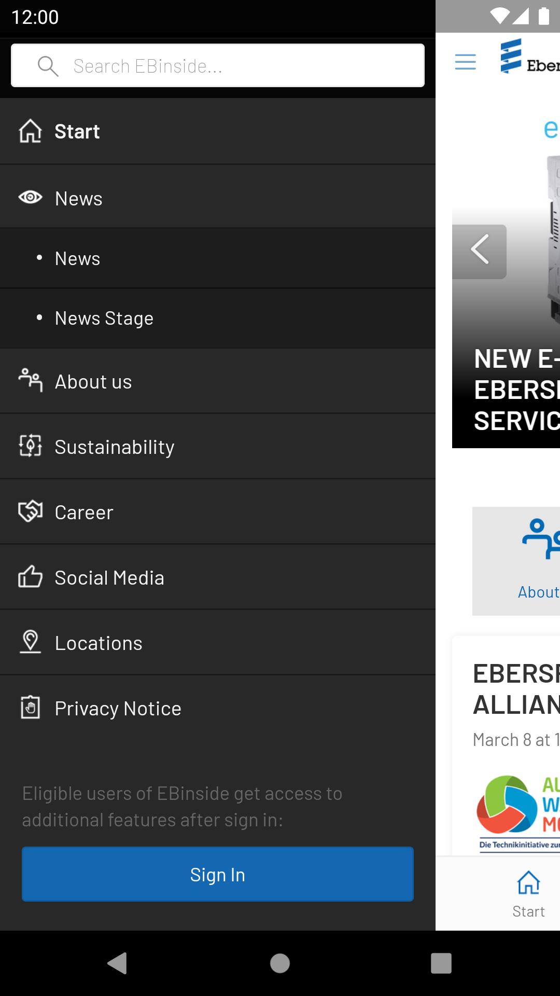The height and width of the screenshot is (996, 560).
Task: Tap the About us people icon in the menu
Action: [x=30, y=380]
